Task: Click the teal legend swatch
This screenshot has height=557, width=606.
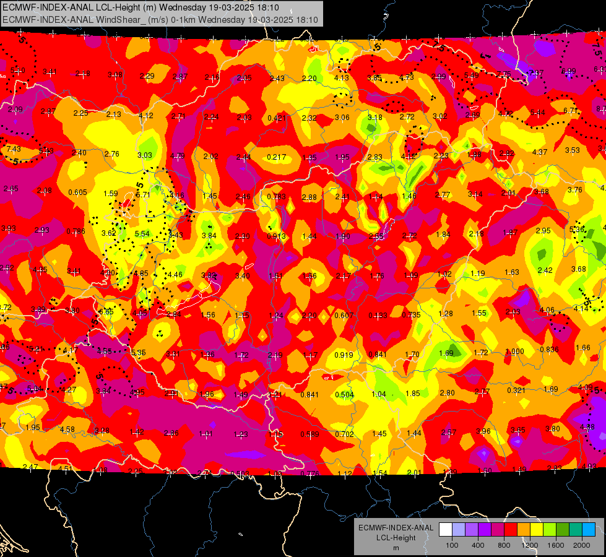Action: click(576, 530)
